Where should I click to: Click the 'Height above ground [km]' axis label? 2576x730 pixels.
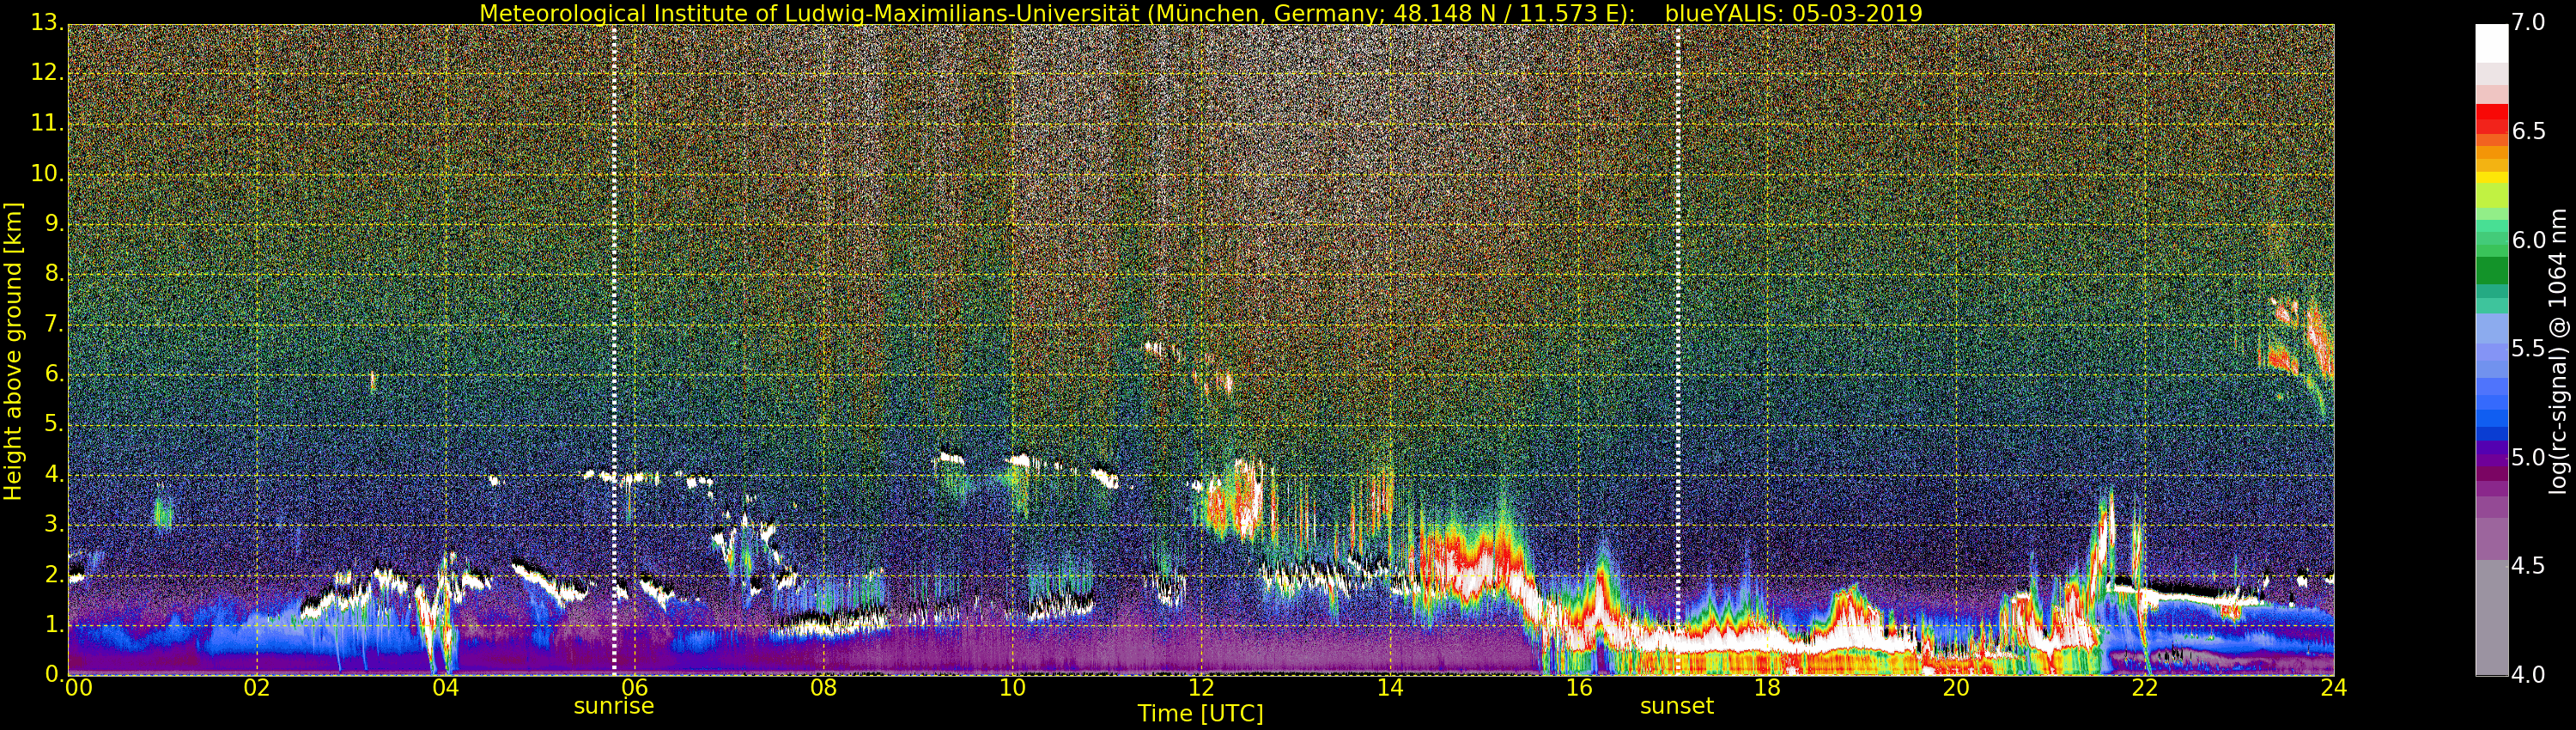(13, 351)
